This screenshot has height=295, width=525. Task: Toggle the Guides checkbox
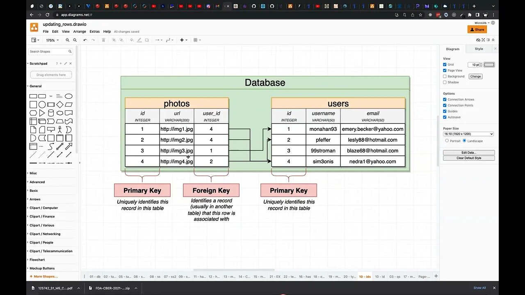(x=445, y=111)
